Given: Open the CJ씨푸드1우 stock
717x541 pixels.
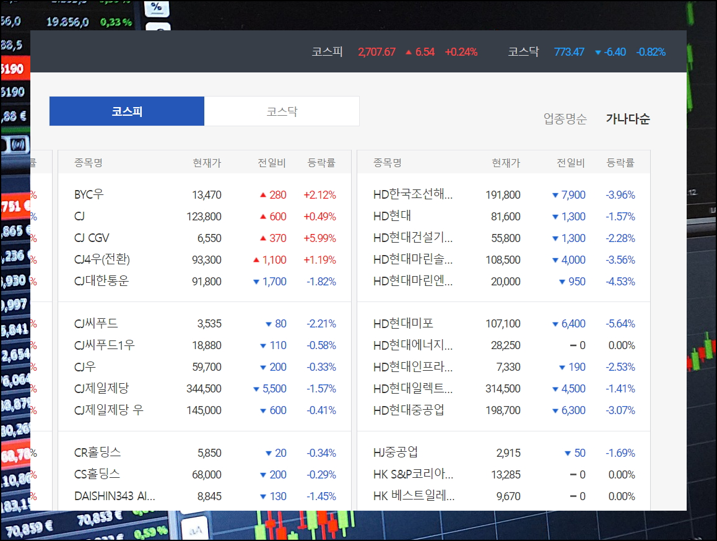Looking at the screenshot, I should (104, 345).
